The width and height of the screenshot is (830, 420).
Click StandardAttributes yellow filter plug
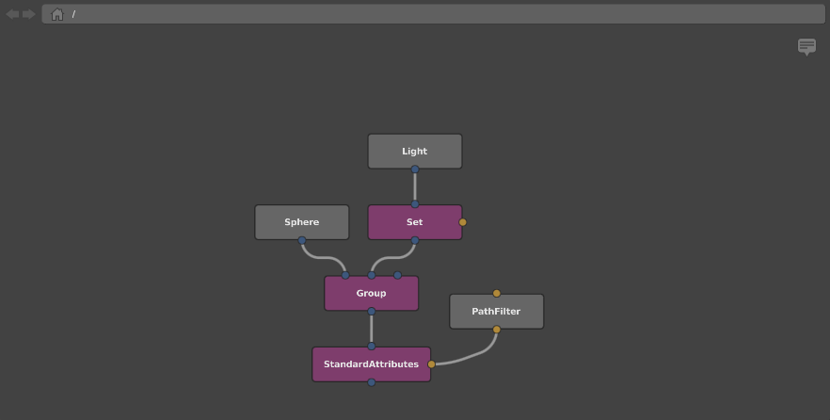click(x=431, y=364)
